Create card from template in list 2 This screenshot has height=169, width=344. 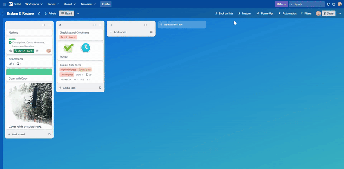[x=100, y=88]
